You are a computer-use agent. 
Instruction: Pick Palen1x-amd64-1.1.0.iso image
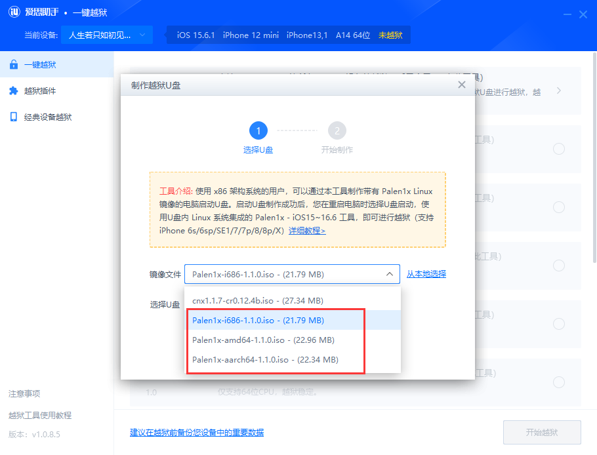293,340
